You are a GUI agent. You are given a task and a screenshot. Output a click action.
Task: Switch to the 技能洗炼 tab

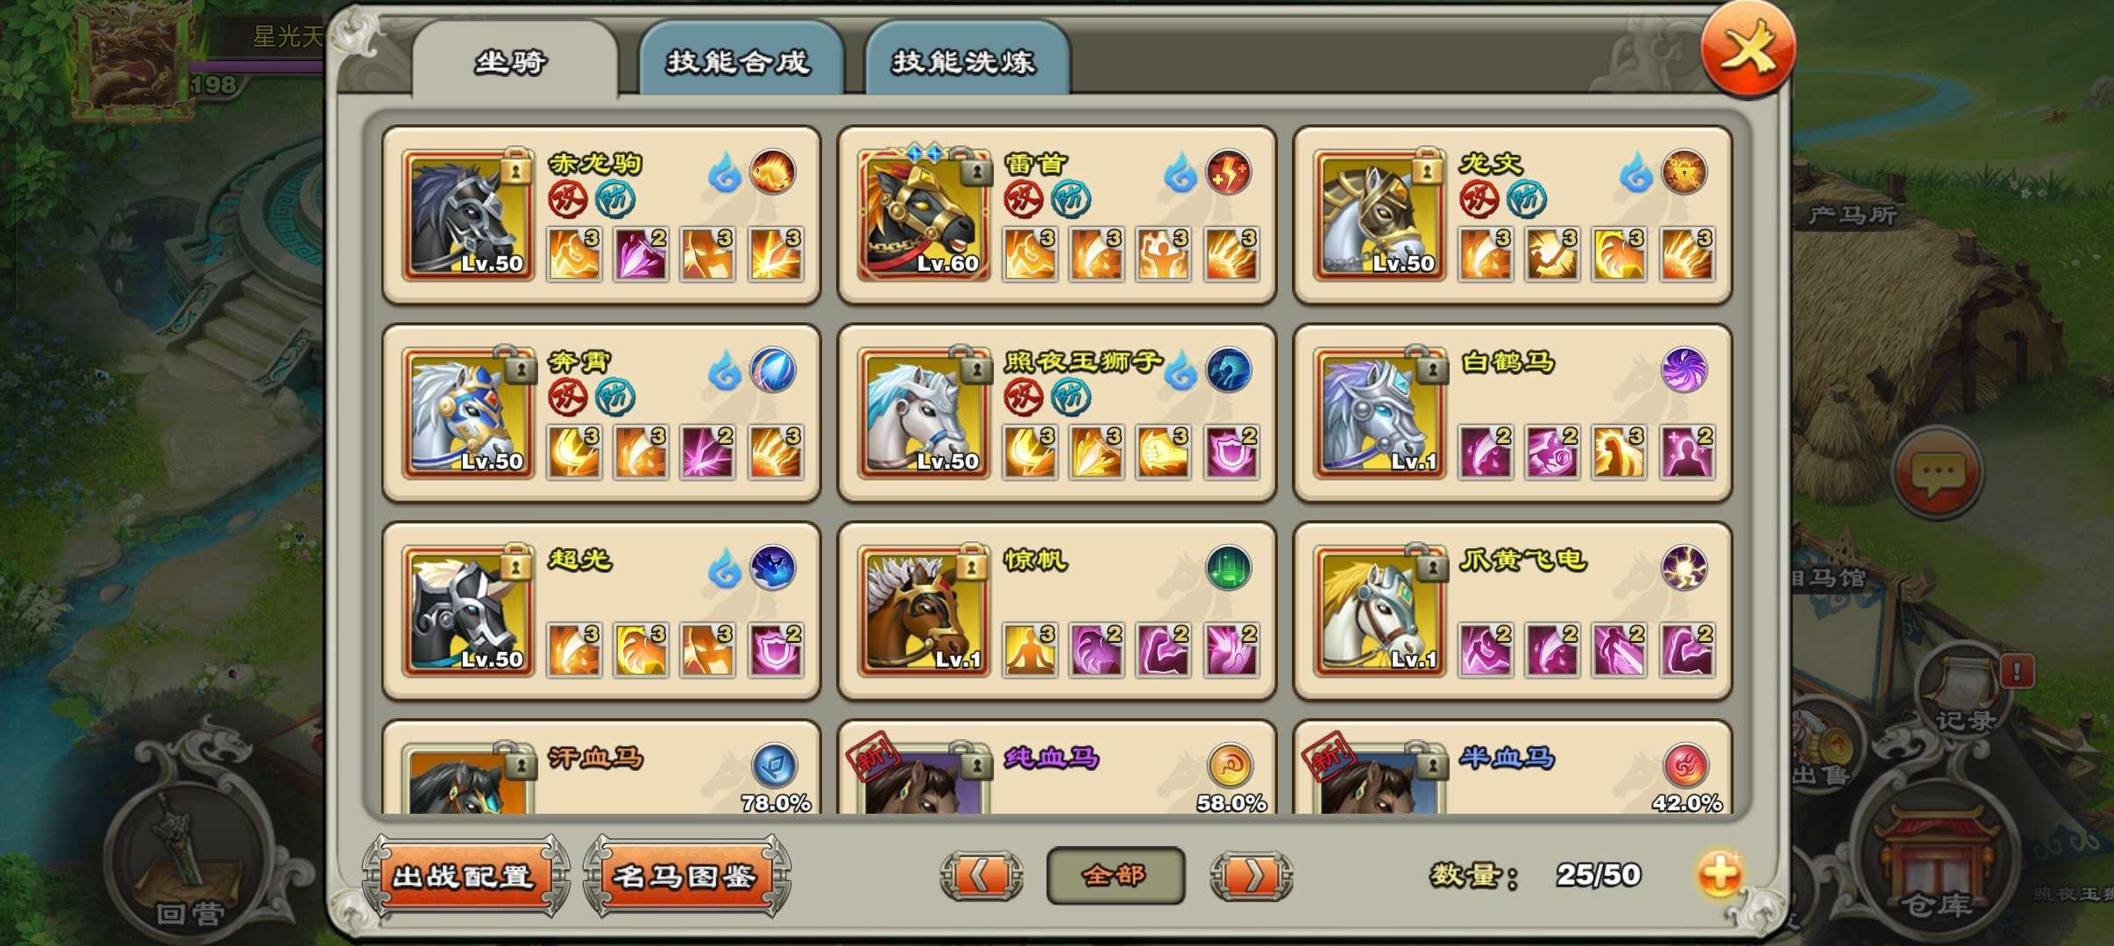pyautogui.click(x=966, y=60)
